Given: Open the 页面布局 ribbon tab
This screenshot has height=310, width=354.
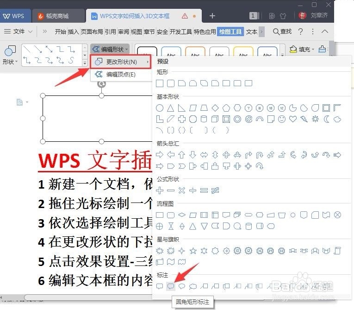Looking at the screenshot, I should click(x=92, y=32).
